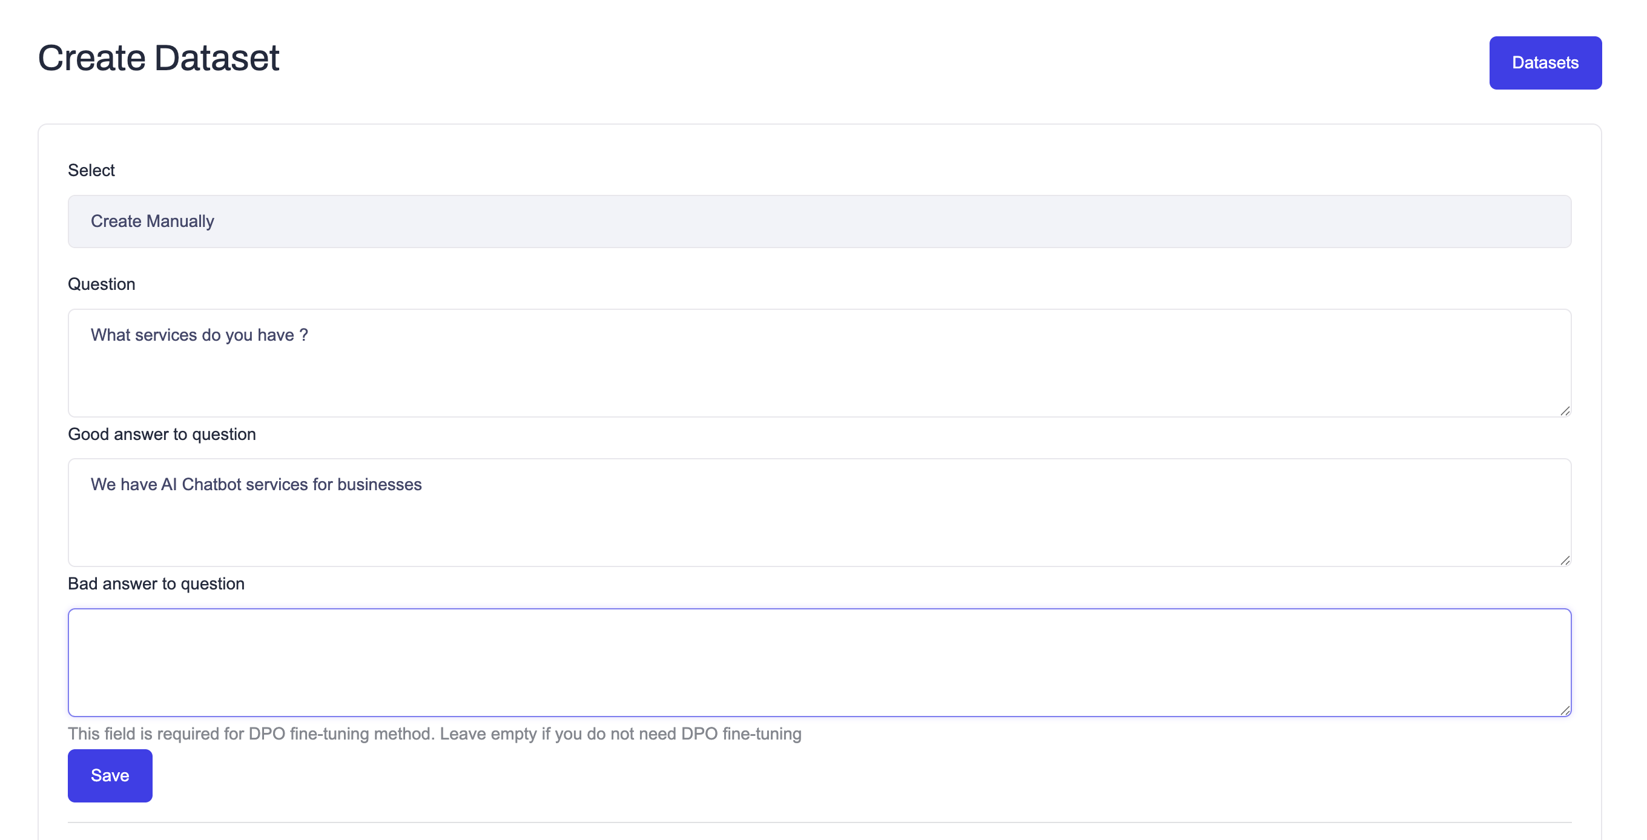Click the Question field label

pyautogui.click(x=101, y=284)
